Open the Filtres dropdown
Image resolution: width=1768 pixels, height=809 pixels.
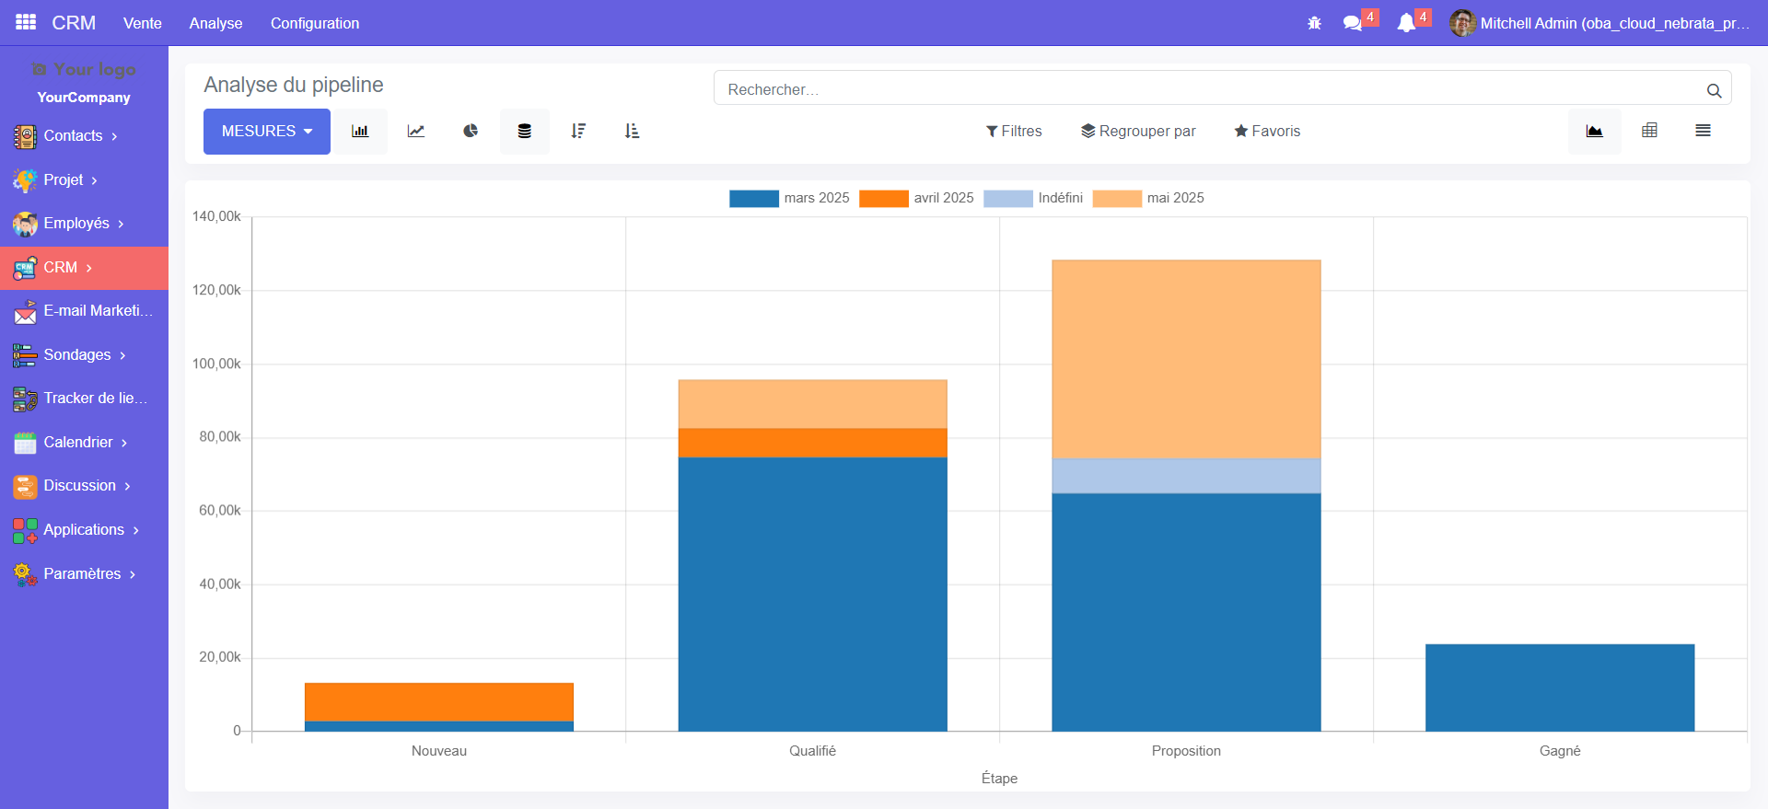tap(1014, 132)
